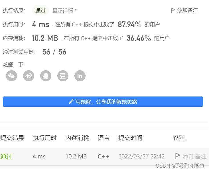Expand details chevron next to 显示详情
Image resolution: width=209 pixels, height=171 pixels.
tap(76, 10)
